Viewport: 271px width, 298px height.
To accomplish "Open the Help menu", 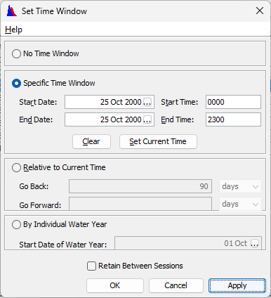I will pyautogui.click(x=14, y=30).
